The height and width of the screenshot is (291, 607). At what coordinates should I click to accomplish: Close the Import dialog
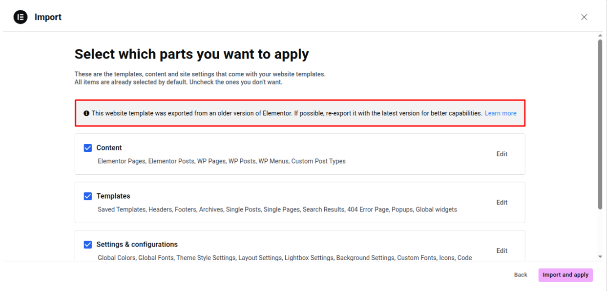click(584, 17)
